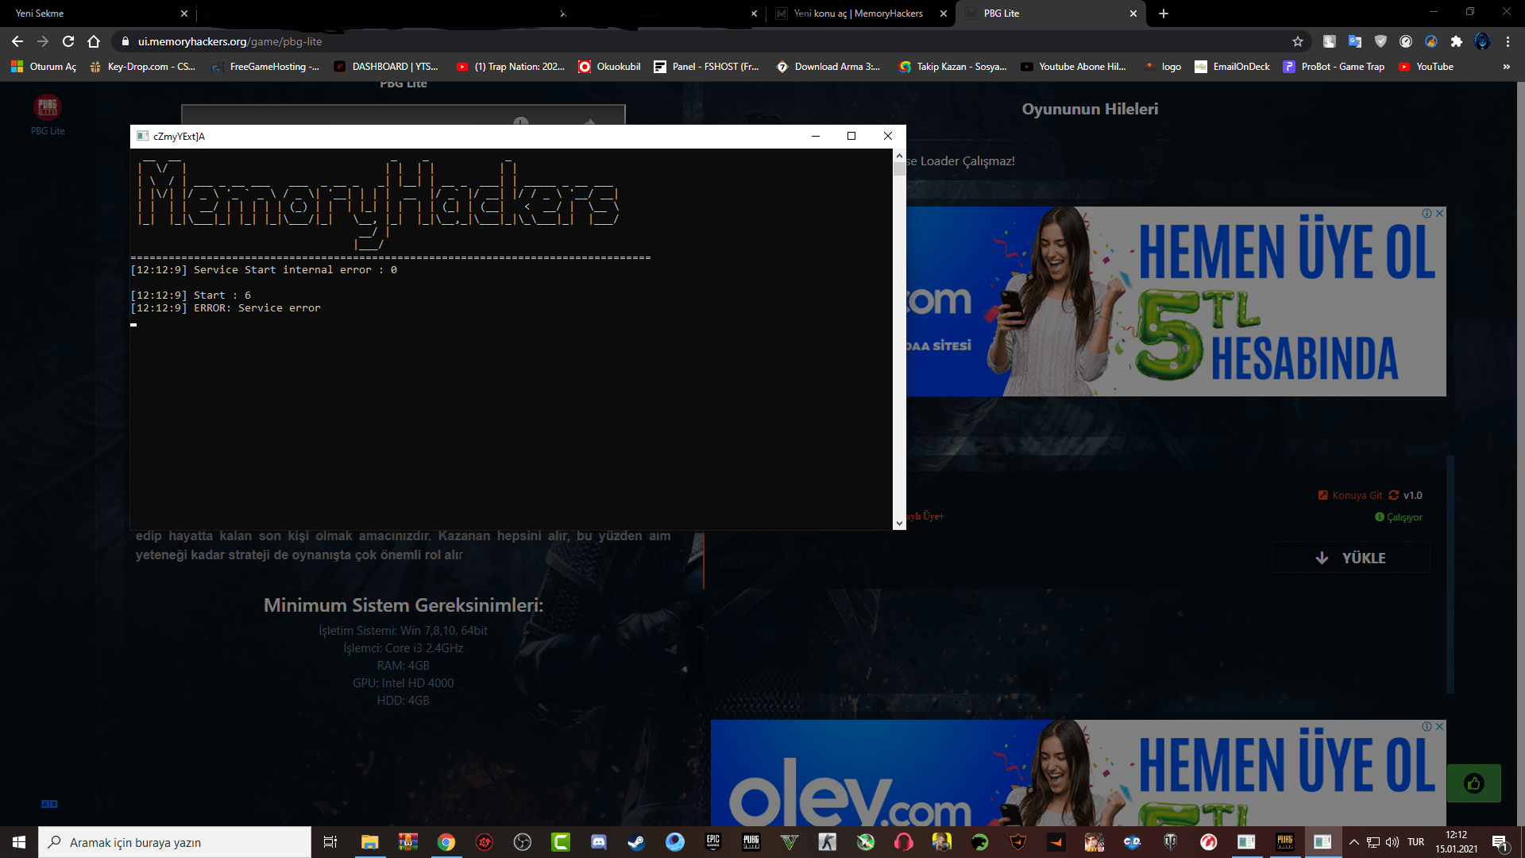The image size is (1525, 858).
Task: Show hidden system tray icons
Action: (1354, 842)
